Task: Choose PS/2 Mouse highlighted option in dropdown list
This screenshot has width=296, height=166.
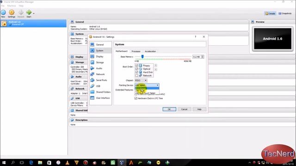Action: click(x=147, y=88)
